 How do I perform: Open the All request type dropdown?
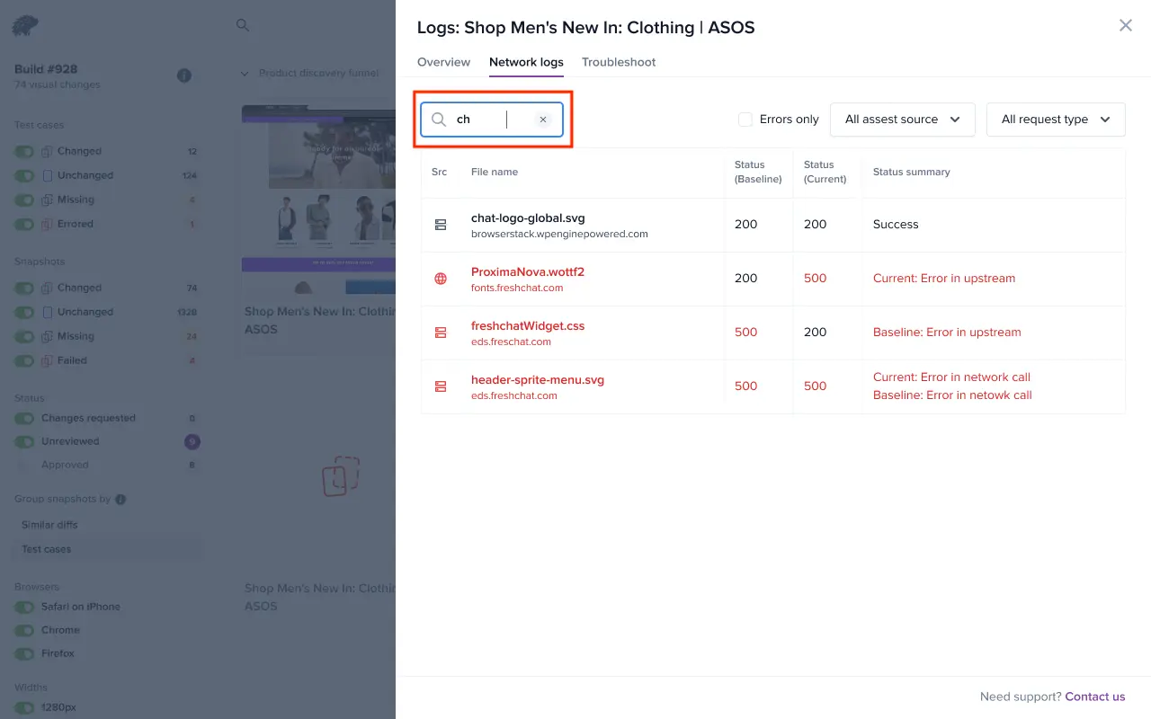[x=1055, y=120]
